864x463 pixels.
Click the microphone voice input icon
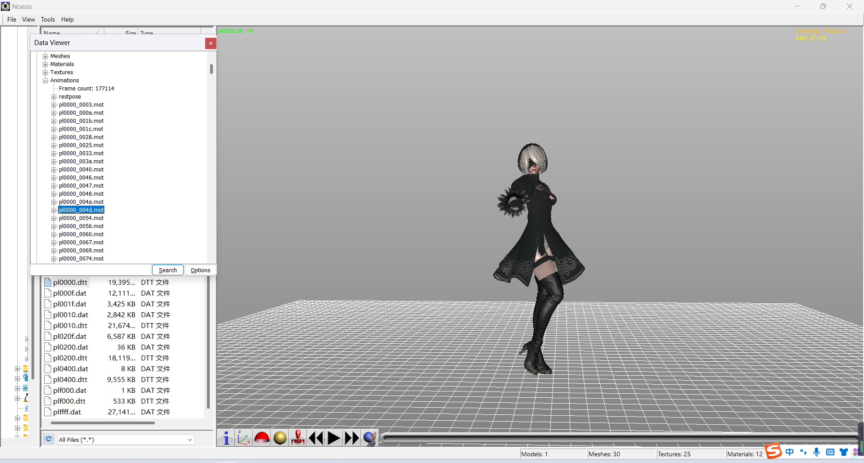[x=817, y=452]
